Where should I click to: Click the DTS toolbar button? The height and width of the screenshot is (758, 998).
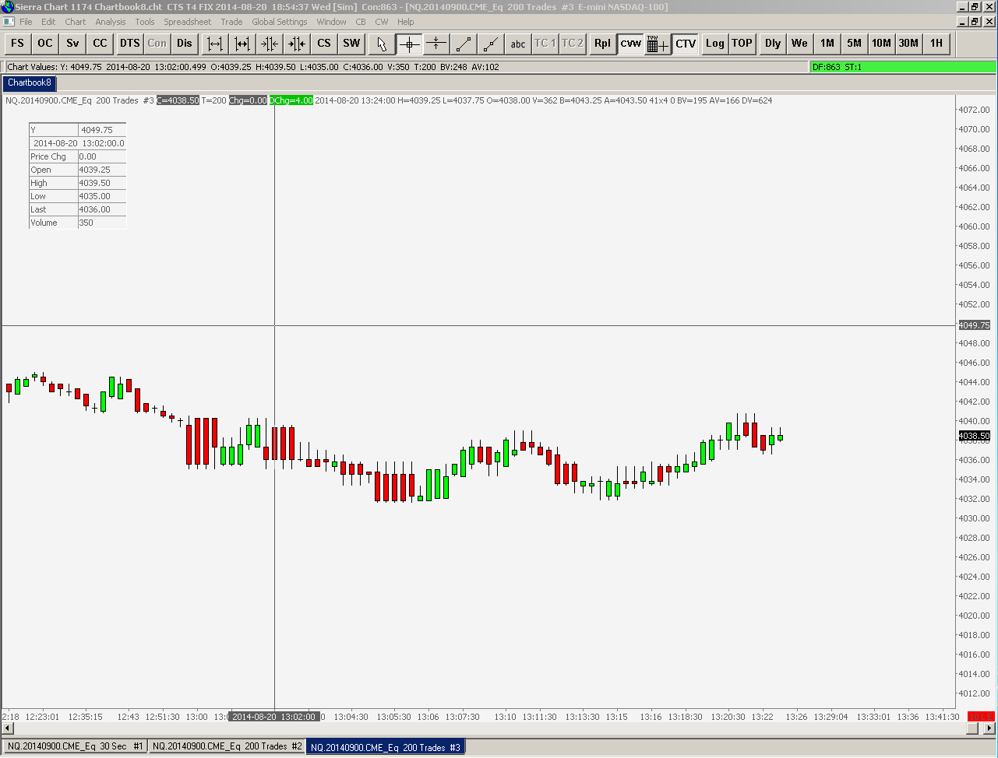[129, 44]
